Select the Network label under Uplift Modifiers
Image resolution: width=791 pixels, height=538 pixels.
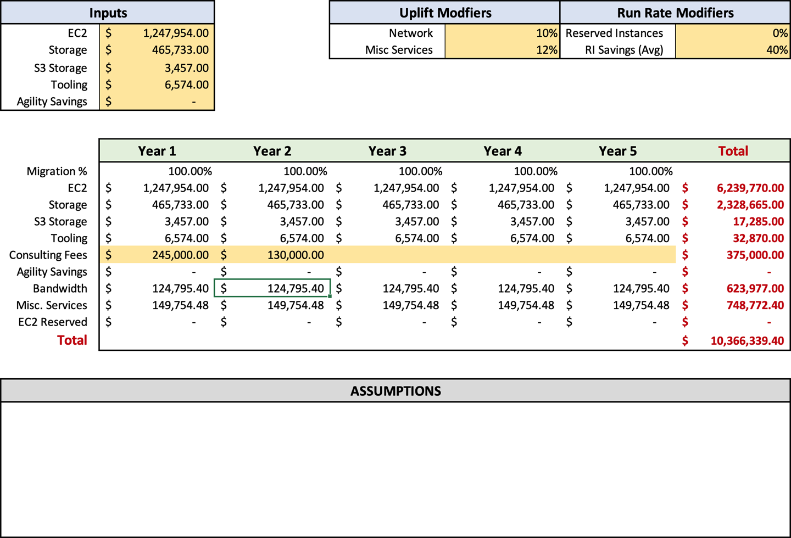point(411,33)
